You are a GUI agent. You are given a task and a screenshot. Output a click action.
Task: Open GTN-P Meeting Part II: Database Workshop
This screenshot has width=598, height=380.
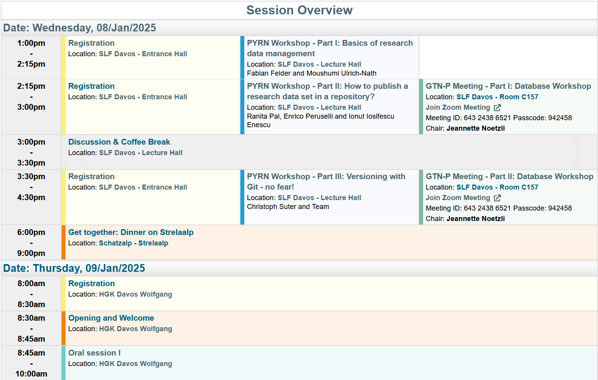pyautogui.click(x=509, y=176)
